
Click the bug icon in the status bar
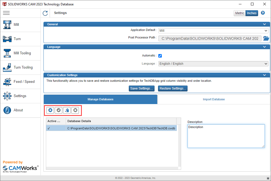268,178
